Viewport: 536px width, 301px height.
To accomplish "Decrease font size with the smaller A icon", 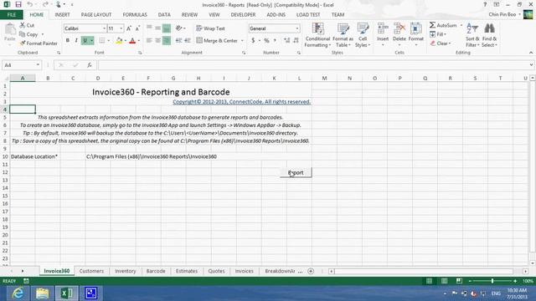I will (x=137, y=28).
